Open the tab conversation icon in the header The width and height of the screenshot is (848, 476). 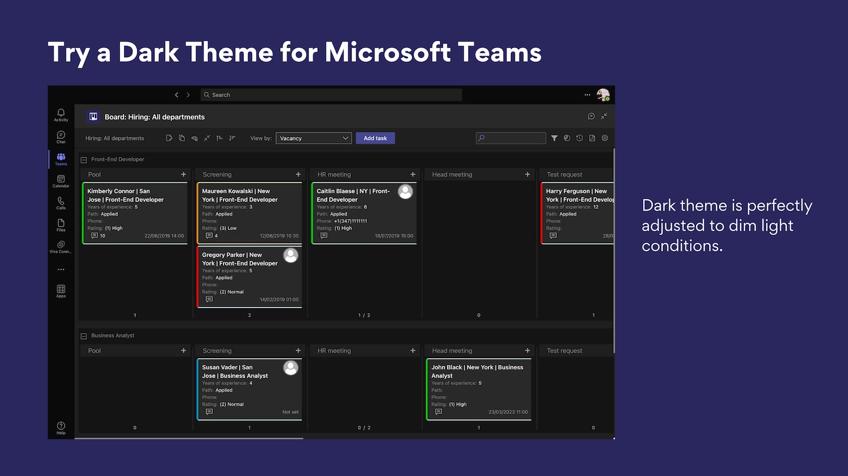(591, 116)
